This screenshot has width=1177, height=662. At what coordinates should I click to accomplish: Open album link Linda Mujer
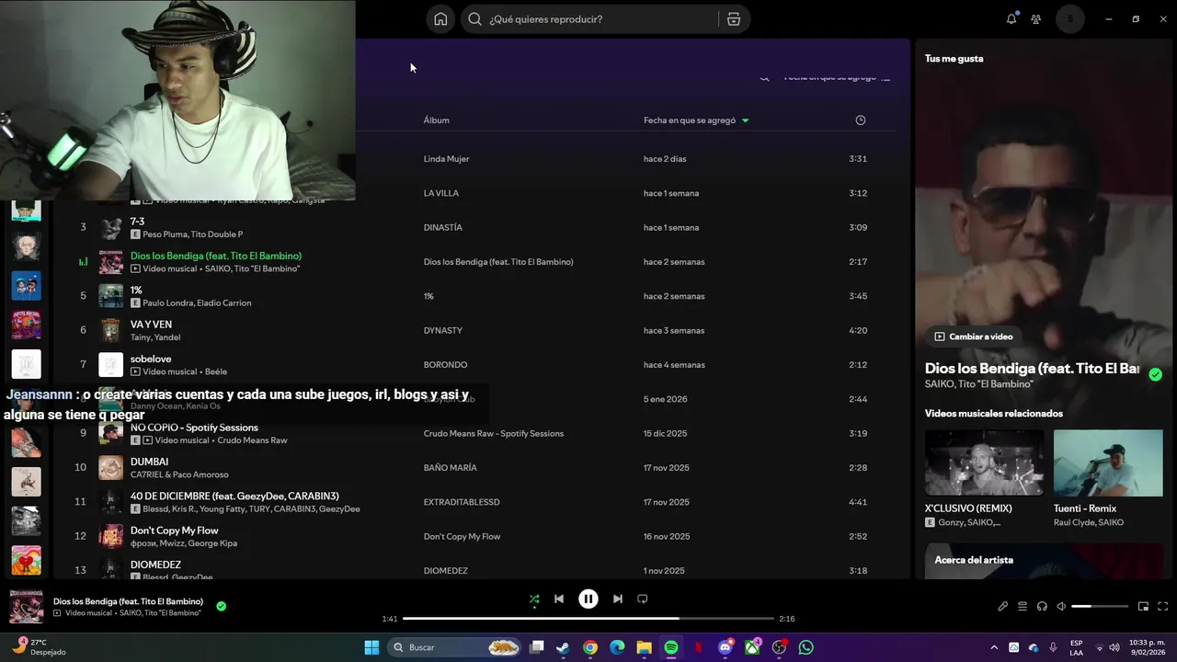pos(446,159)
